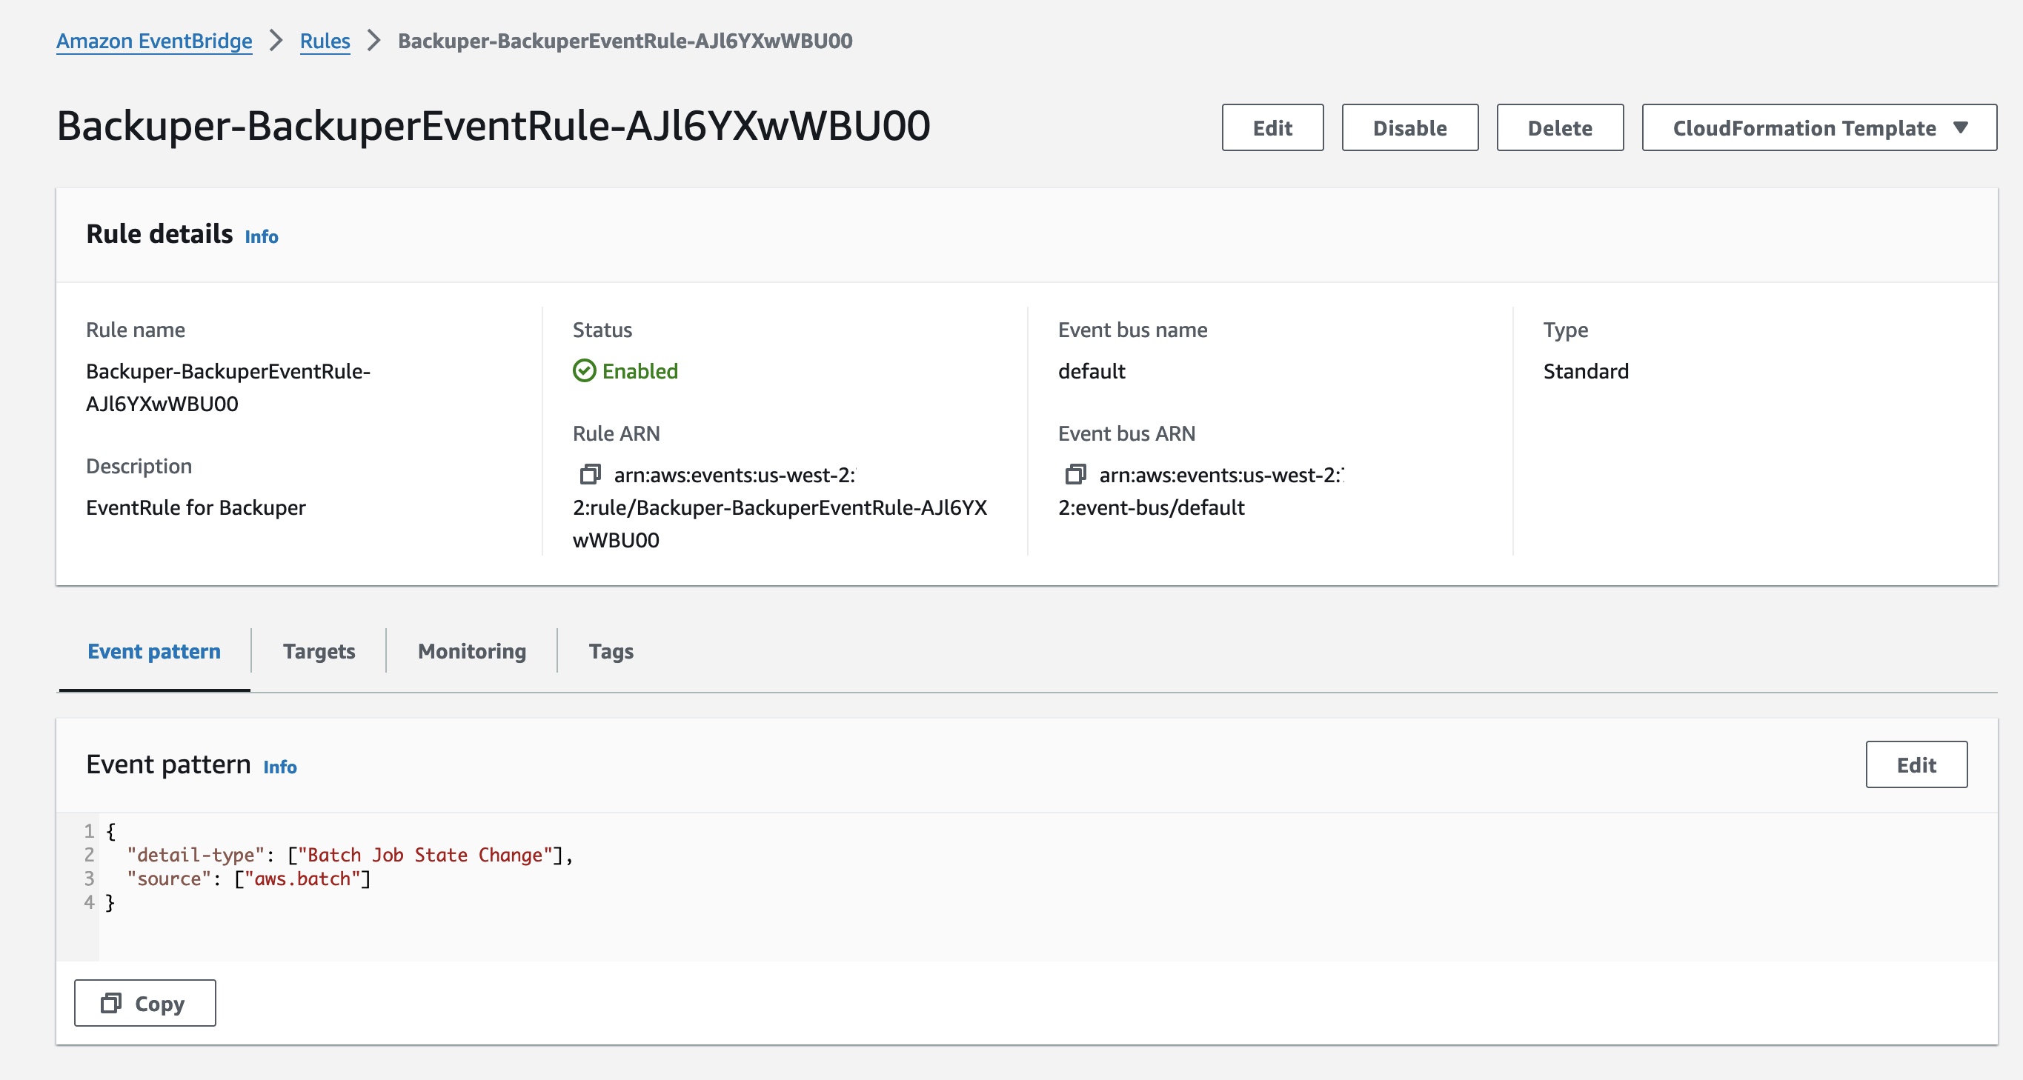Delete the Backuper event rule
This screenshot has width=2023, height=1080.
[x=1560, y=127]
